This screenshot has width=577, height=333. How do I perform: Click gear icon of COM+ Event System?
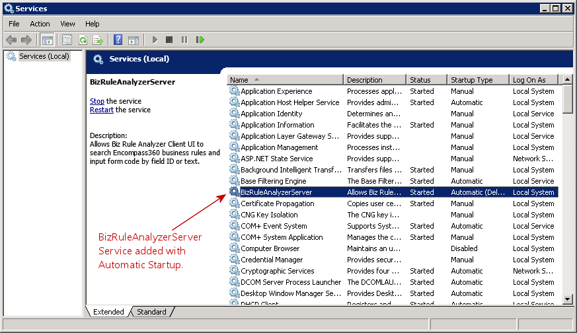234,225
